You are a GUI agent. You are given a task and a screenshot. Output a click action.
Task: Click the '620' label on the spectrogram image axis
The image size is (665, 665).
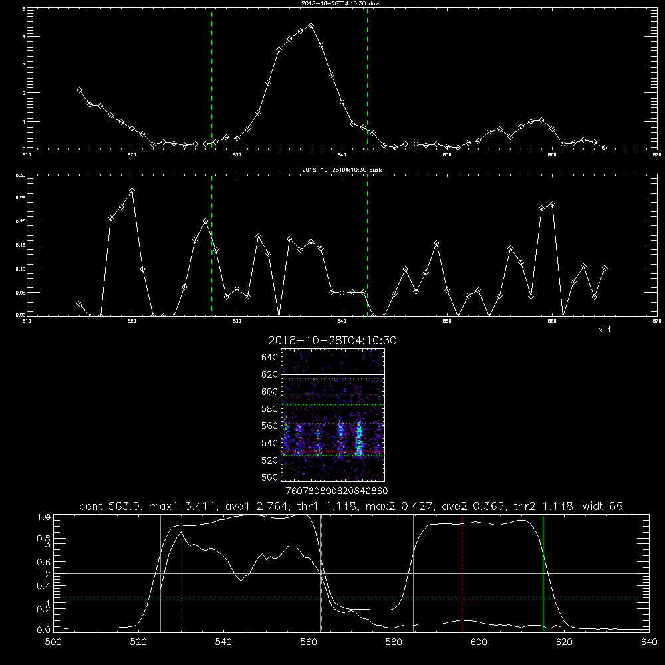pyautogui.click(x=269, y=374)
